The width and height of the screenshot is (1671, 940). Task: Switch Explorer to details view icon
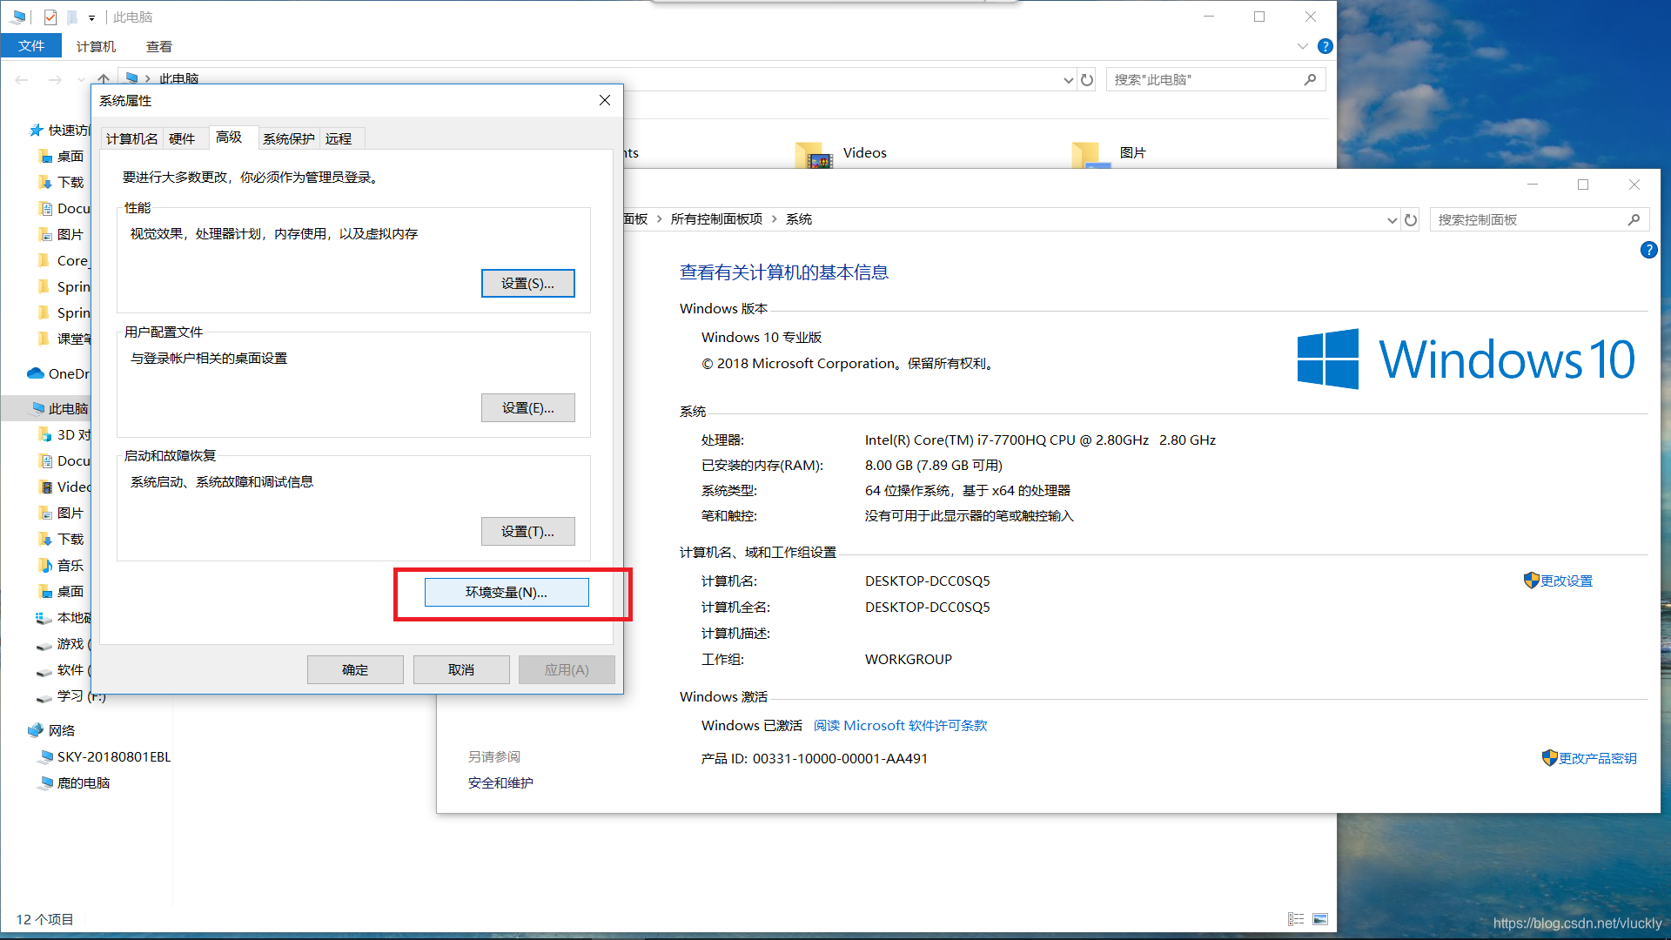coord(1296,919)
